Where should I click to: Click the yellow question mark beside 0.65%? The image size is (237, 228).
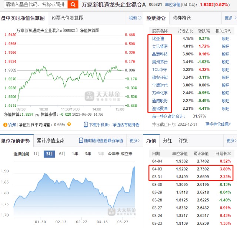[69, 124]
